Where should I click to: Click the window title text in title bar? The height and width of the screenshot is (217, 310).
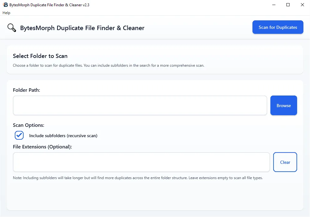(49, 5)
